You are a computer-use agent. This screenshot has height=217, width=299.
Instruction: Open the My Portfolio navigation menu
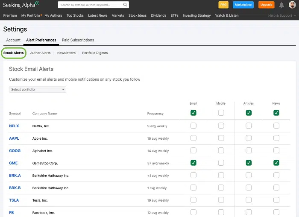31,15
